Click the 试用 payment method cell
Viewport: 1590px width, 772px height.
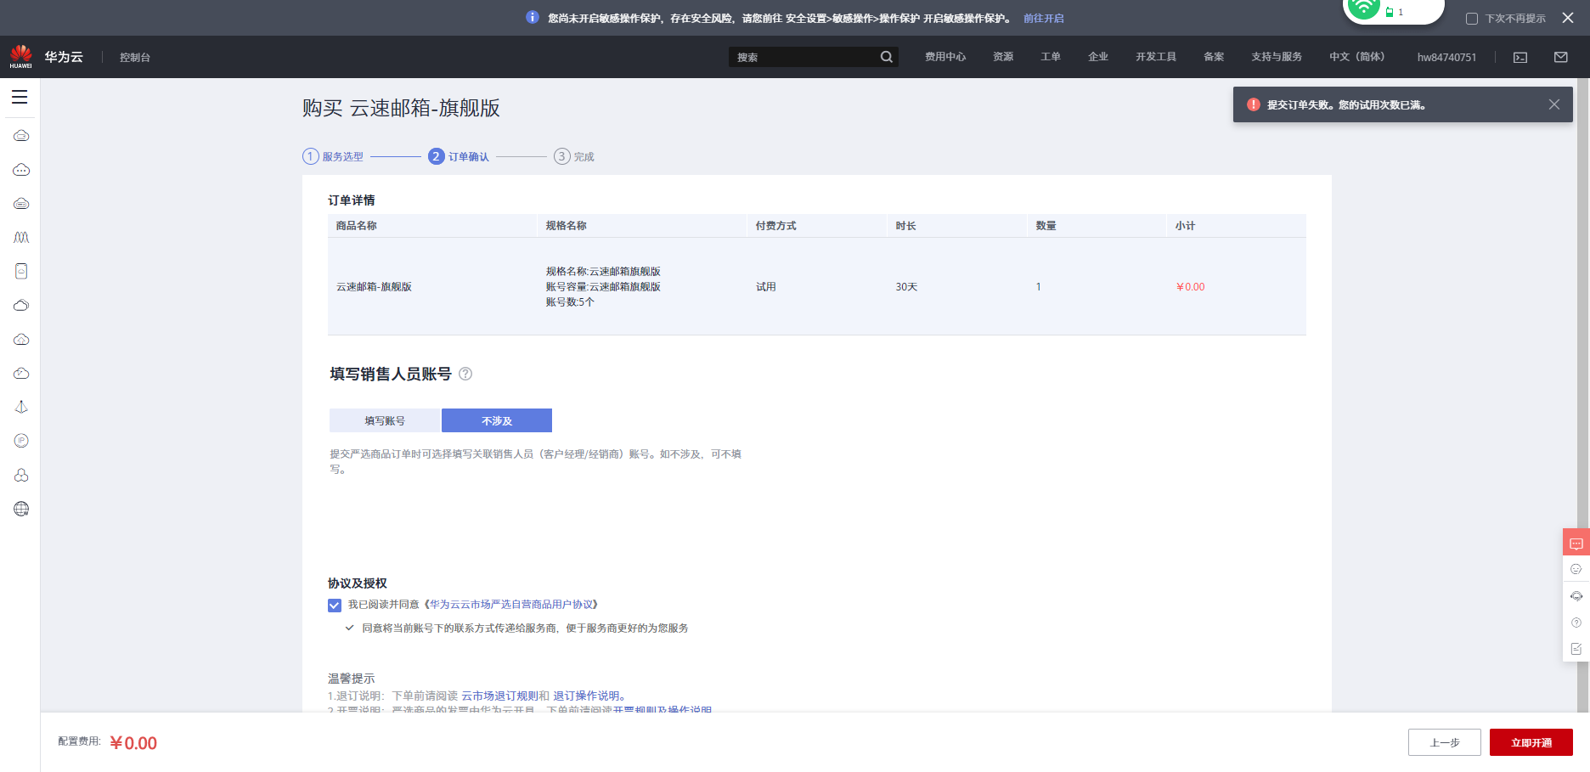(766, 287)
